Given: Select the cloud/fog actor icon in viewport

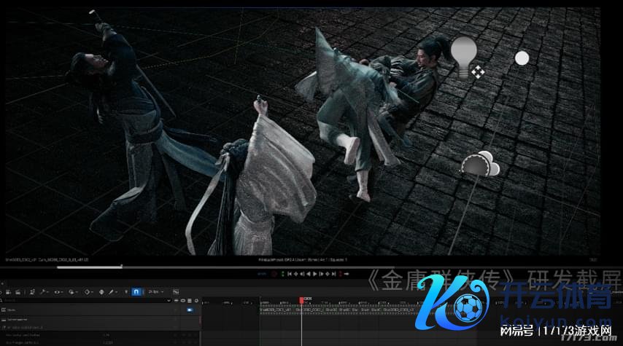Looking at the screenshot, I should click(x=480, y=164).
